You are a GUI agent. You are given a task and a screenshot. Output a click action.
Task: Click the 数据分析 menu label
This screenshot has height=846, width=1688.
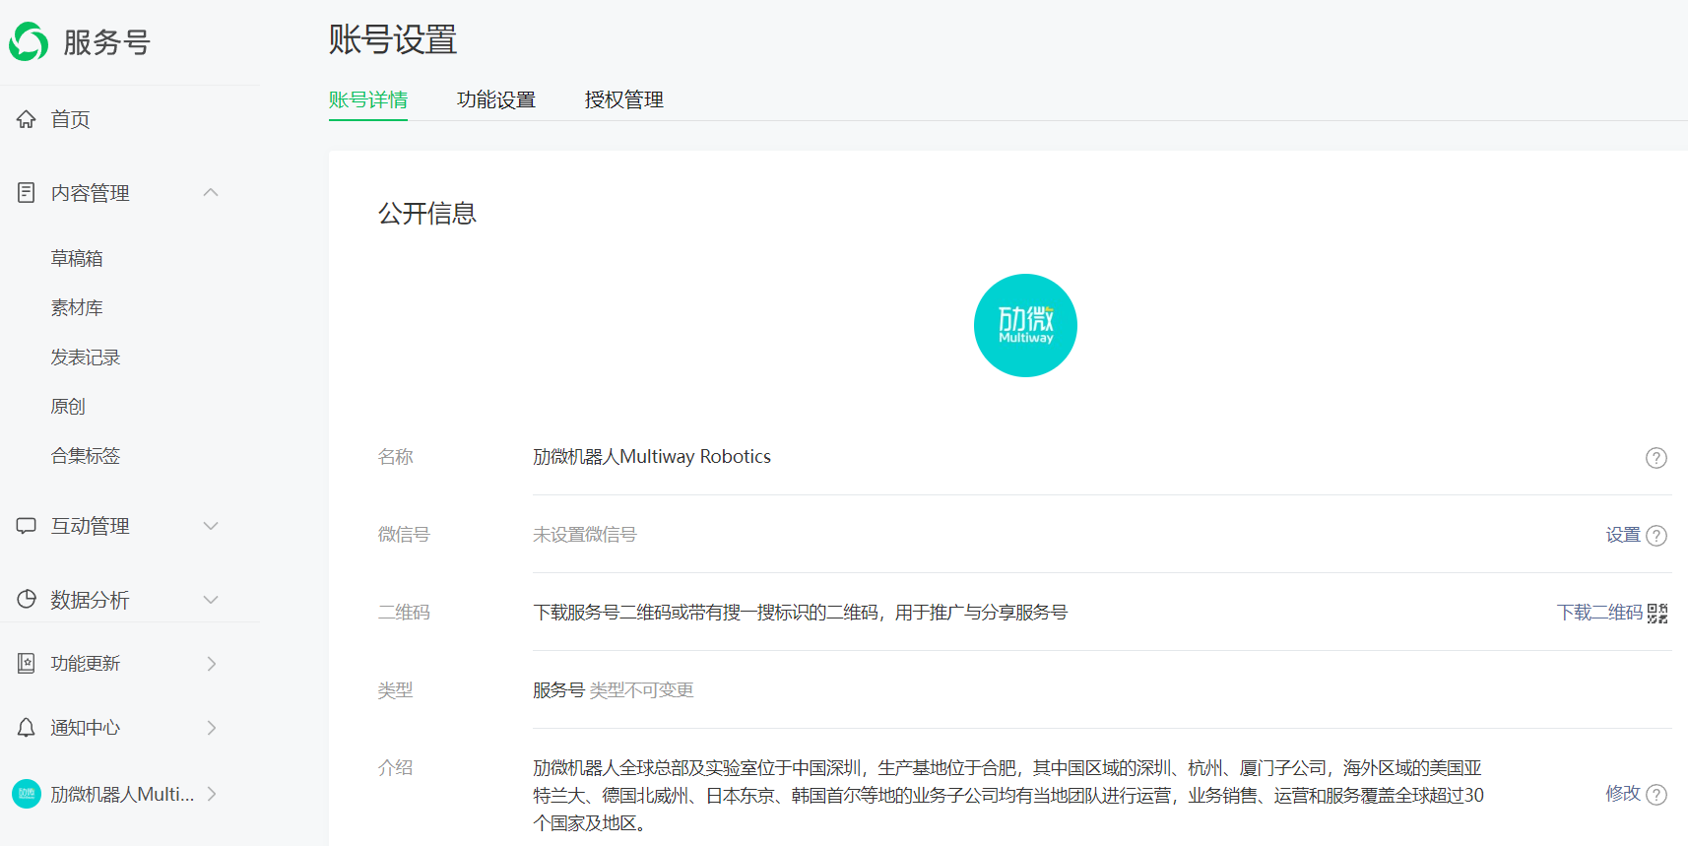click(91, 600)
